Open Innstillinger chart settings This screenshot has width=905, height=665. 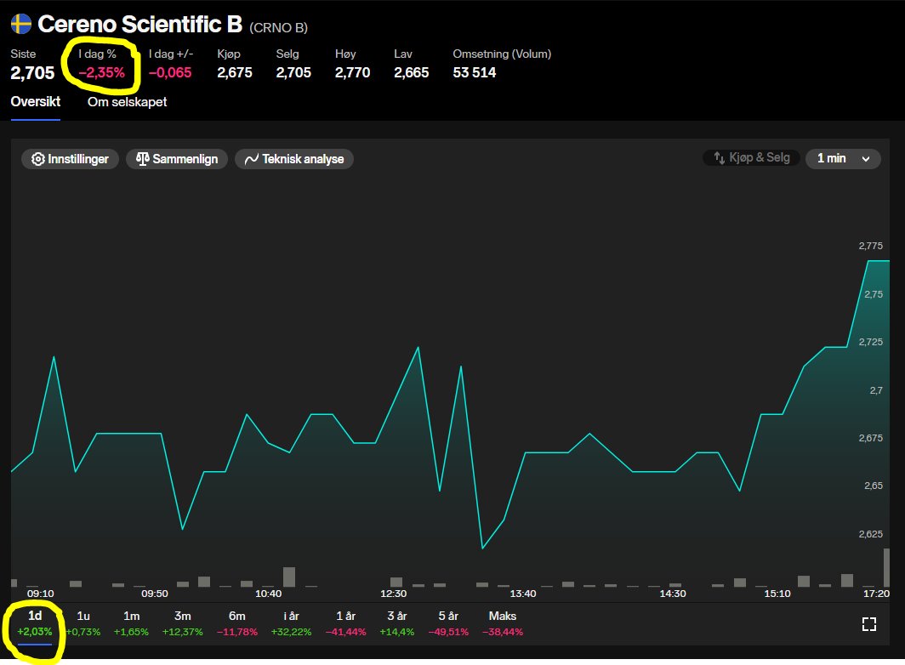[x=70, y=159]
